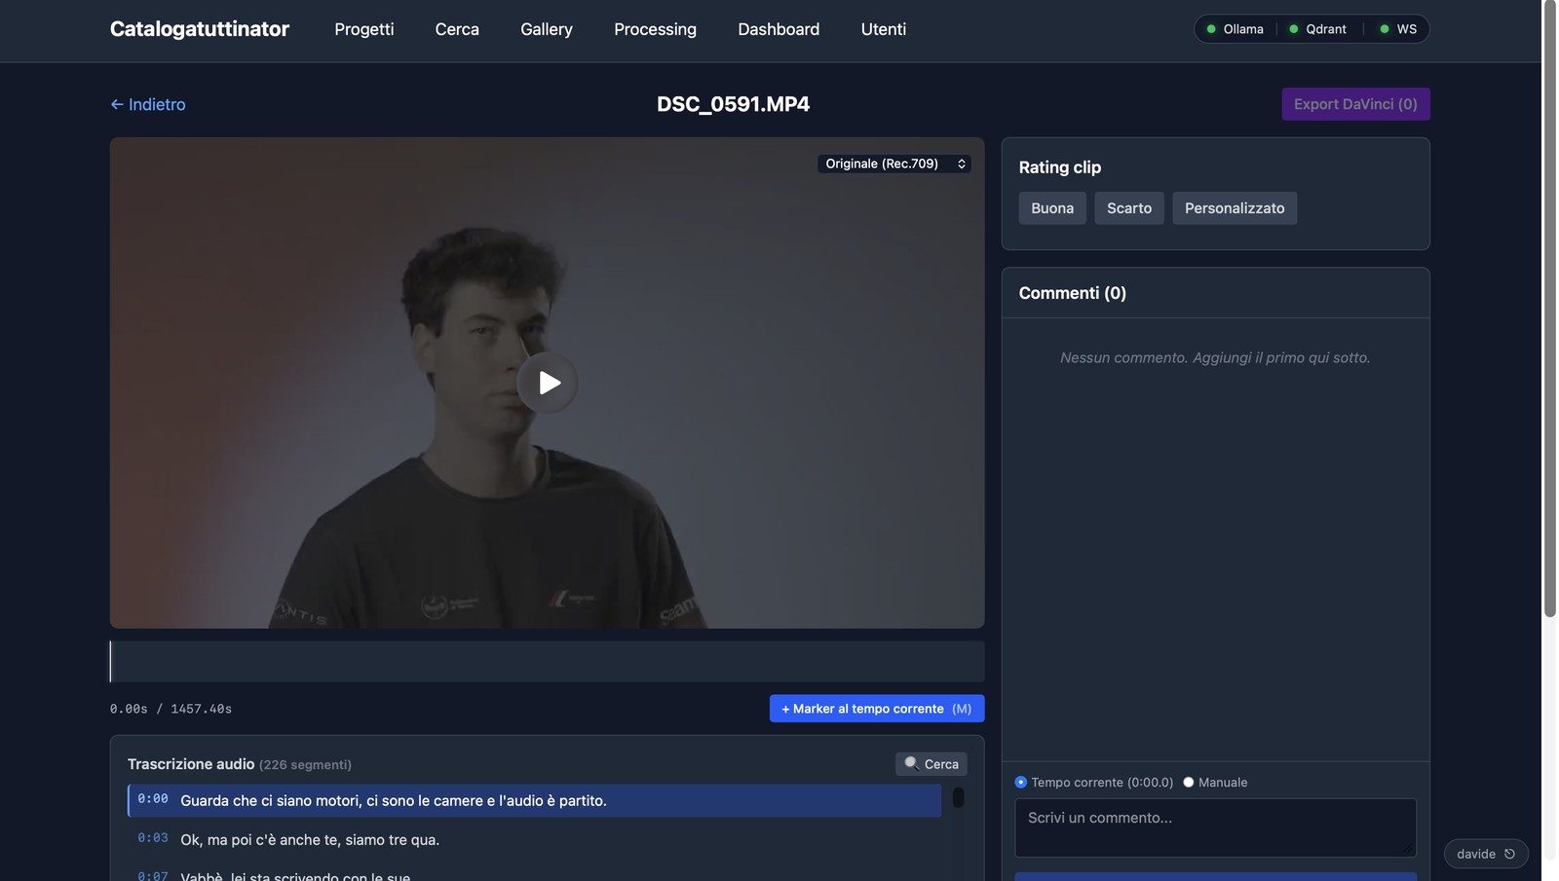Viewport: 1559px width, 881px height.
Task: Click the davide user badge
Action: click(x=1486, y=854)
